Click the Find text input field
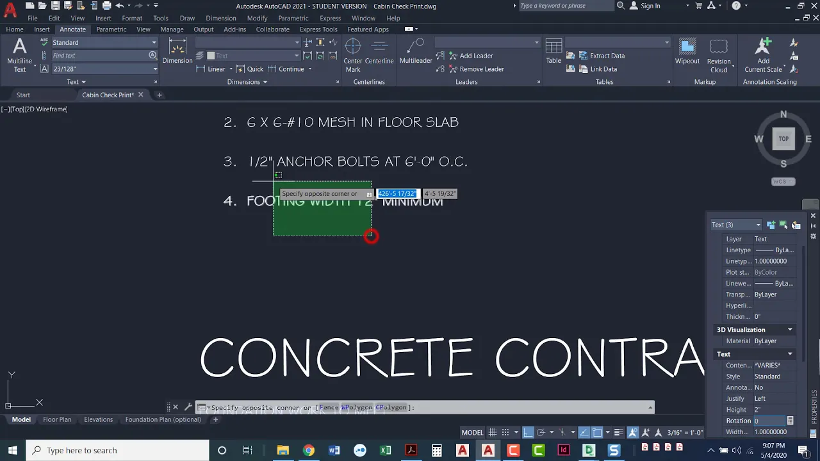820x461 pixels. click(99, 56)
